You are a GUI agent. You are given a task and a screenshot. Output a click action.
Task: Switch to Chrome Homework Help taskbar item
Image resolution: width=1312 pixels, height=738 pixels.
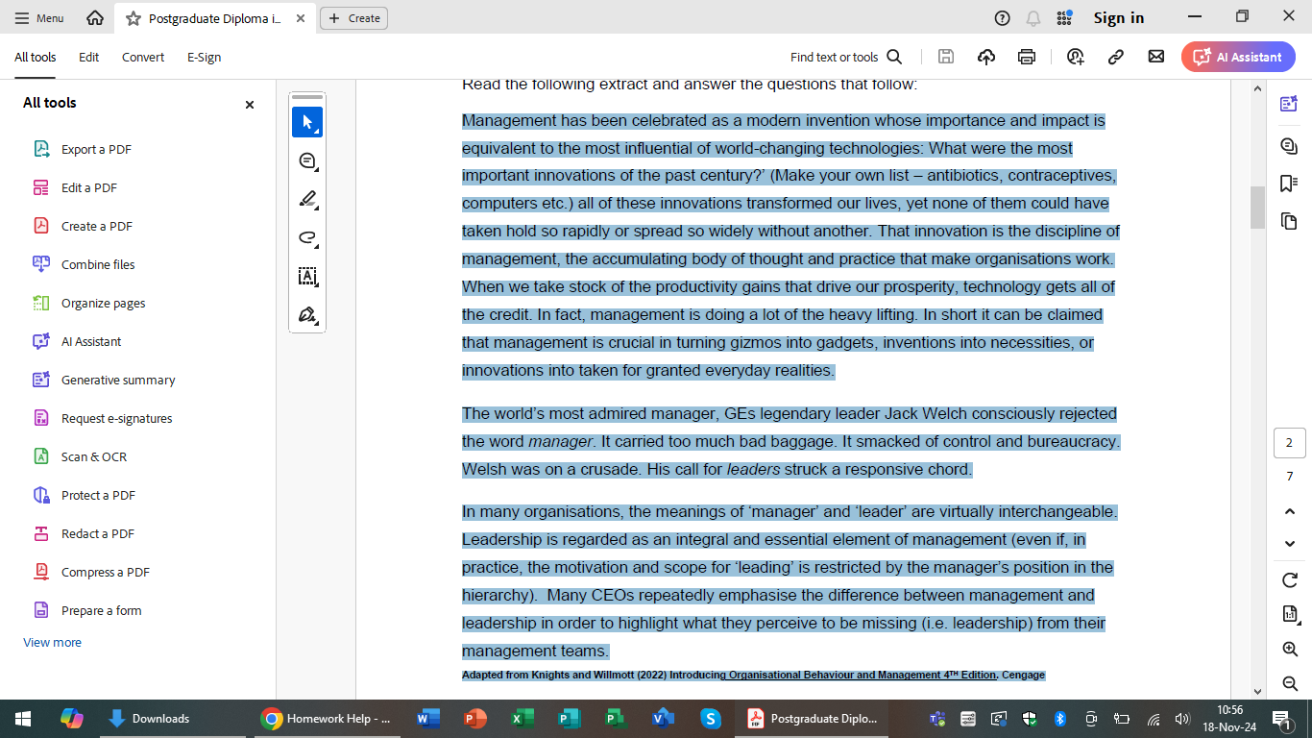(x=327, y=719)
